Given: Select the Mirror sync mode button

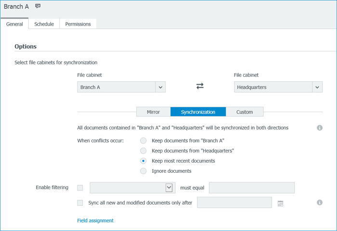Looking at the screenshot, I should tap(153, 112).
